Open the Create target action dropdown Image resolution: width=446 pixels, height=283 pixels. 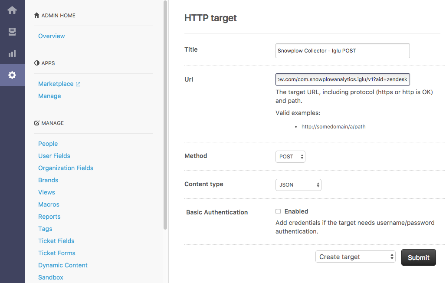click(355, 257)
